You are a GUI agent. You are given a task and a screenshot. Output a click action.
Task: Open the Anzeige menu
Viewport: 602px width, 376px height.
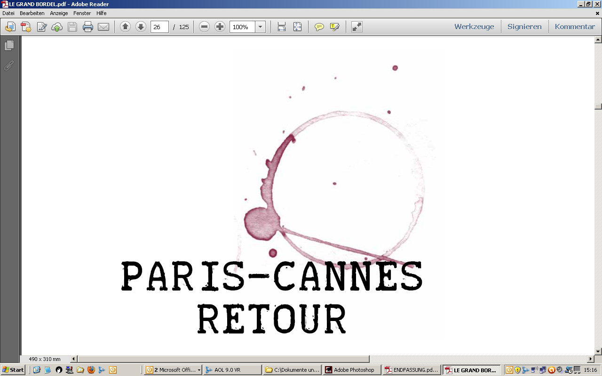point(59,13)
